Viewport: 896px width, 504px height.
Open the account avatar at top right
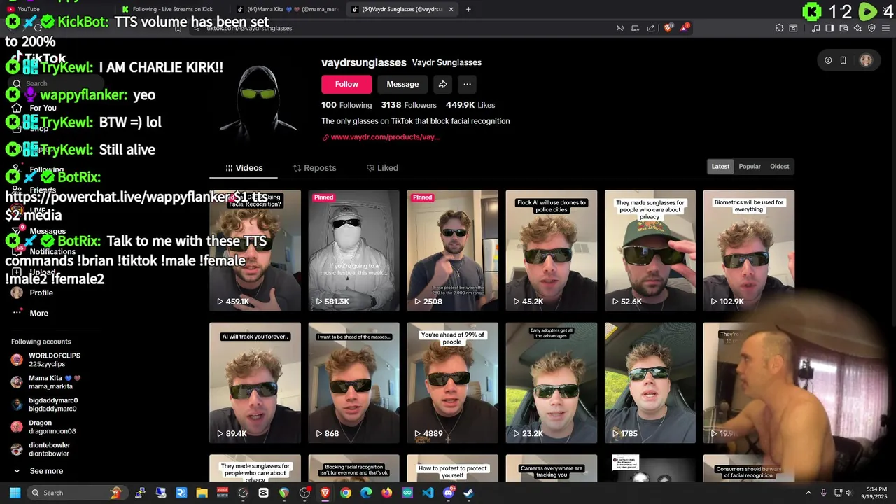coord(866,60)
